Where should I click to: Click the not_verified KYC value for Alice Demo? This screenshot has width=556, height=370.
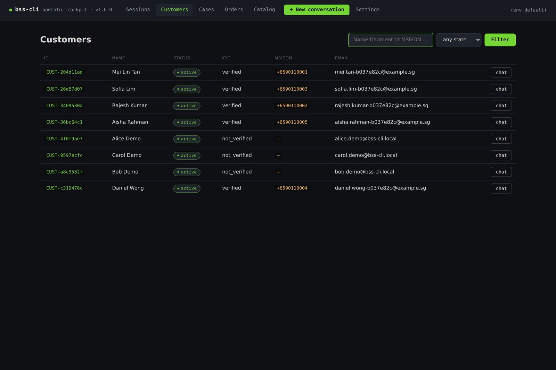[237, 139]
